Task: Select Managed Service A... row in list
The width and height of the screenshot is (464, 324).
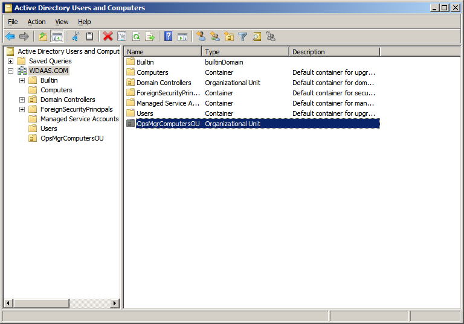Action: (x=253, y=103)
